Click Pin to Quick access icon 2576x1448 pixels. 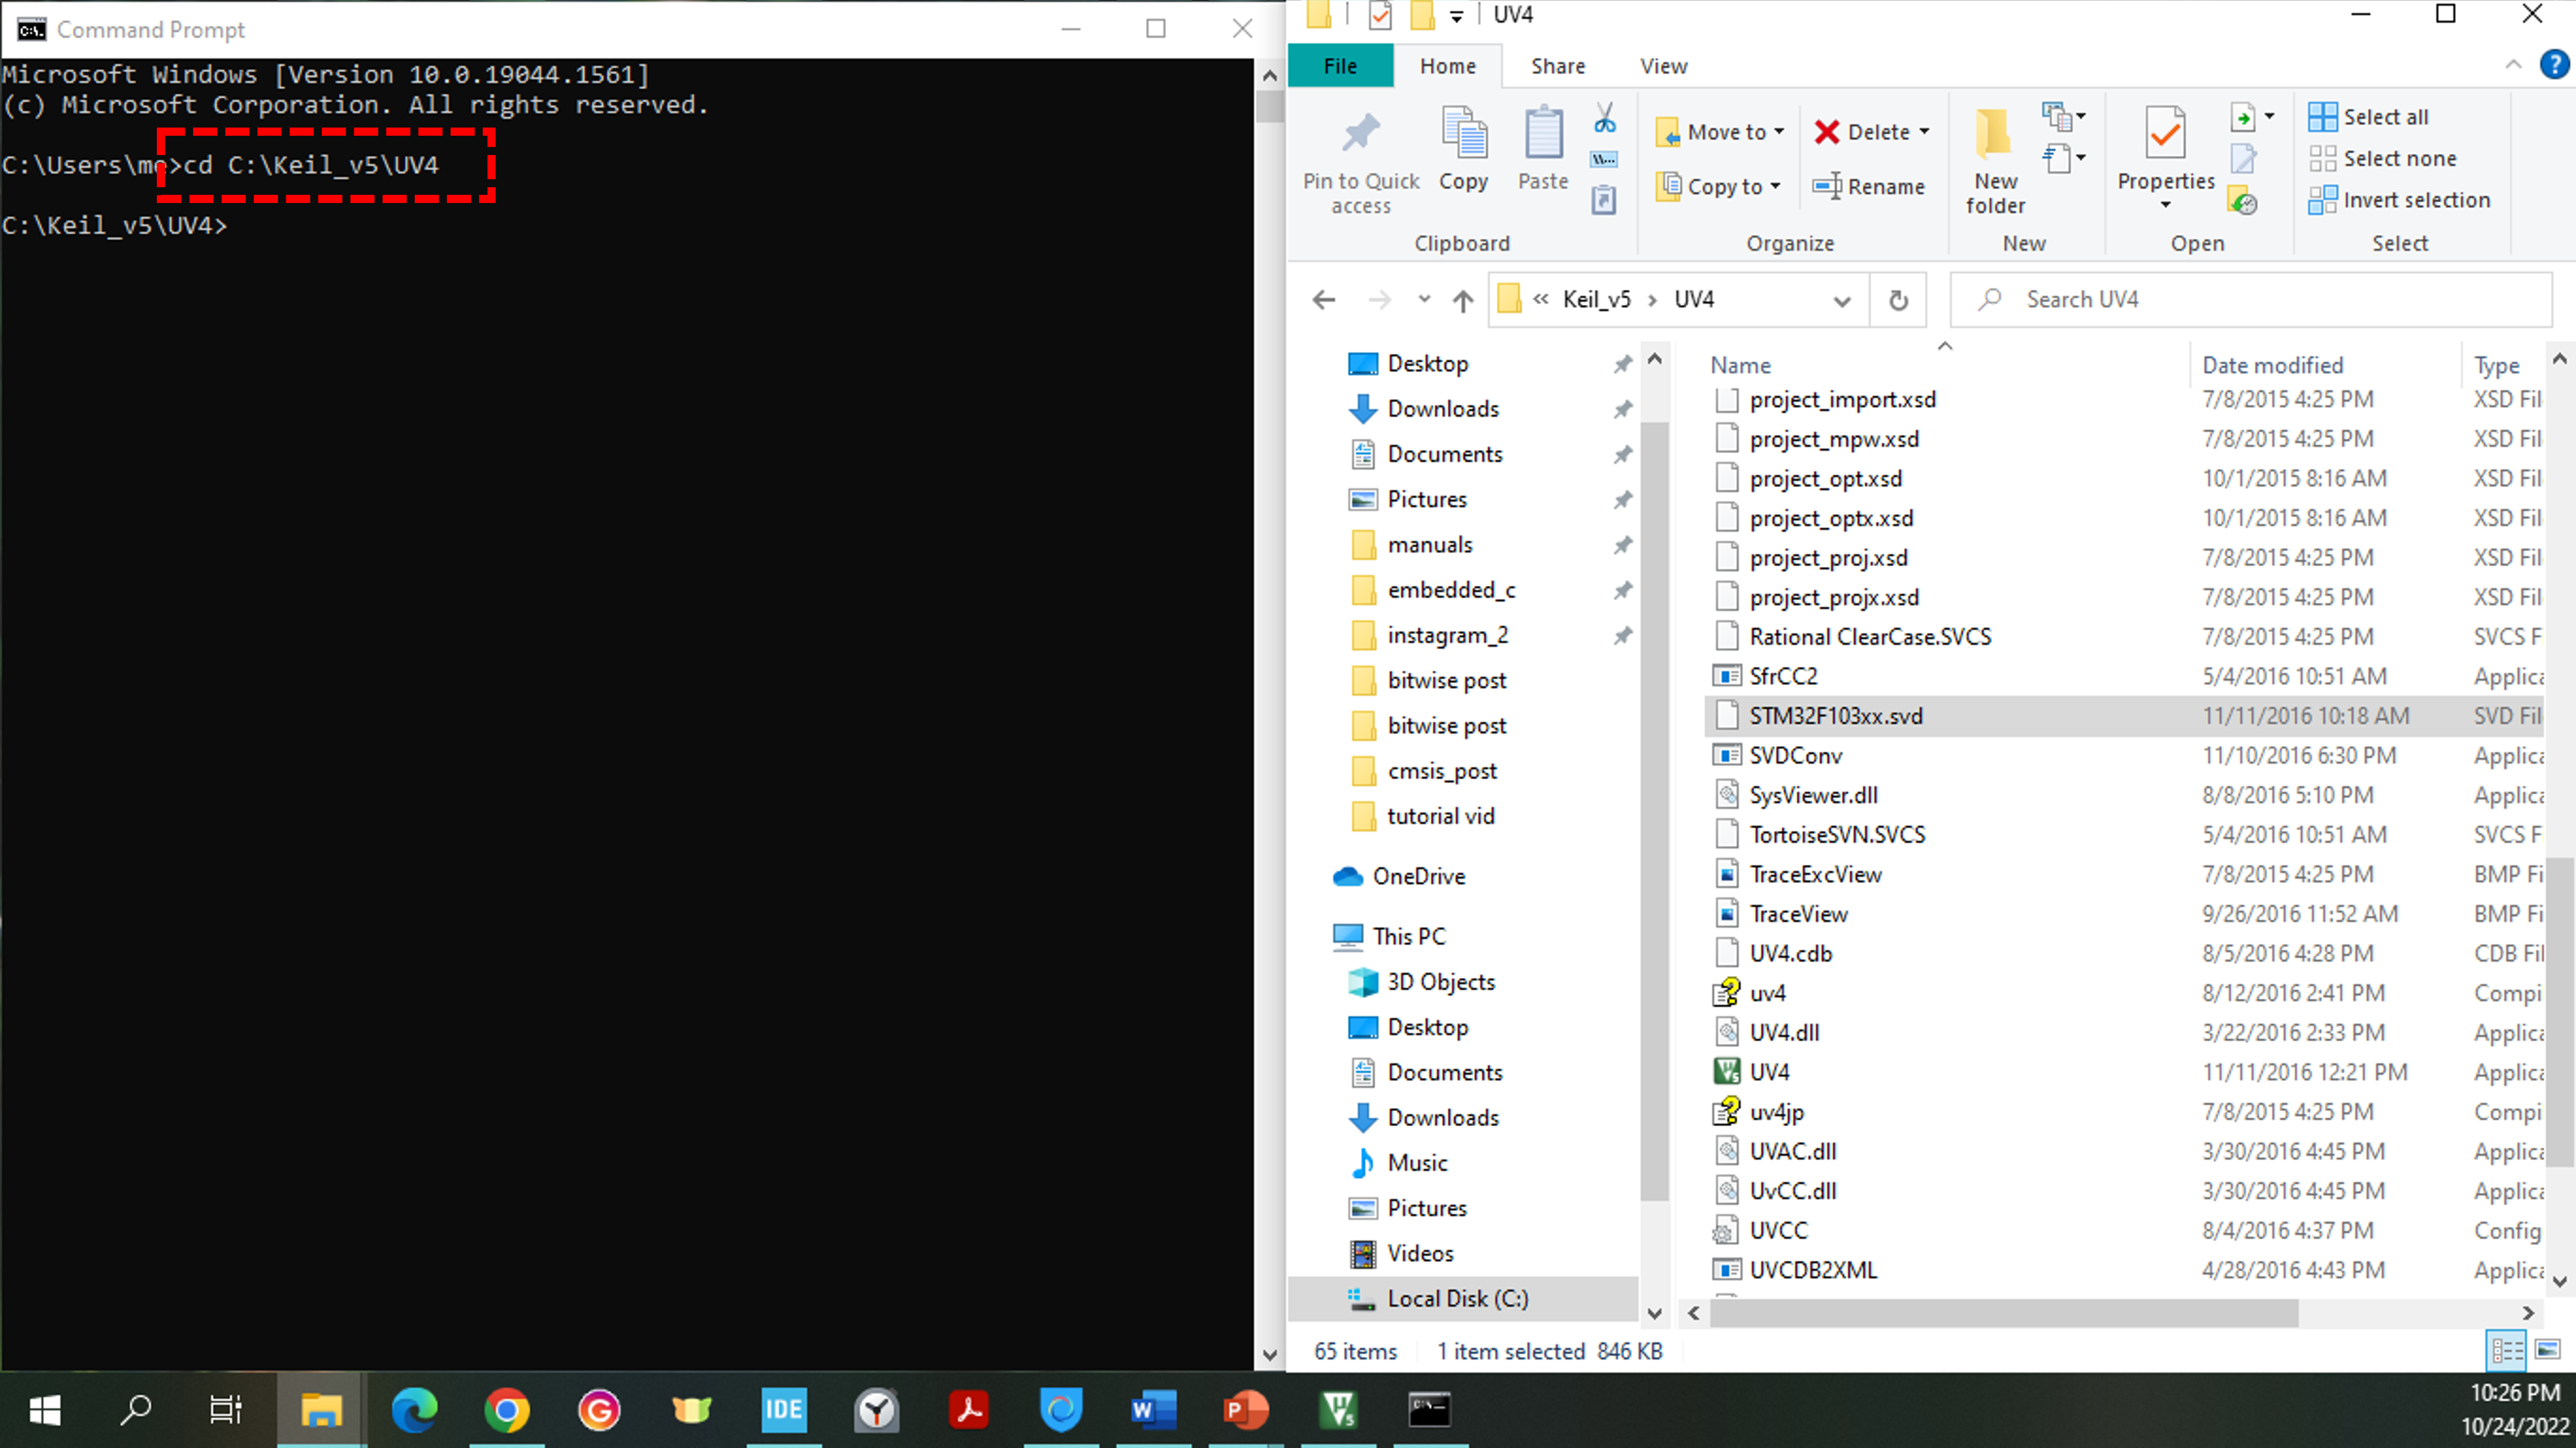click(1360, 133)
